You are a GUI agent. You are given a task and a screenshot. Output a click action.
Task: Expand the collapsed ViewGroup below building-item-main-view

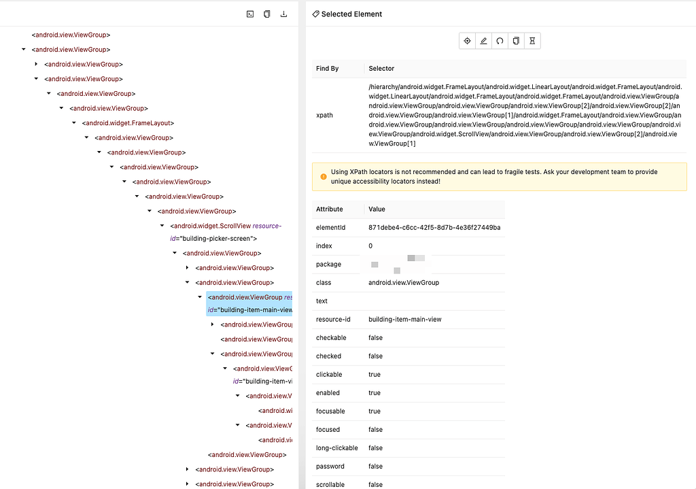tap(212, 324)
